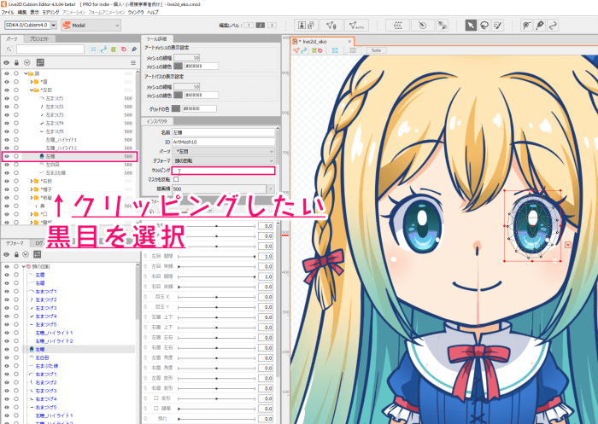Create a rotation deformer from toolbar
This screenshot has width=598, height=424.
pyautogui.click(x=422, y=25)
